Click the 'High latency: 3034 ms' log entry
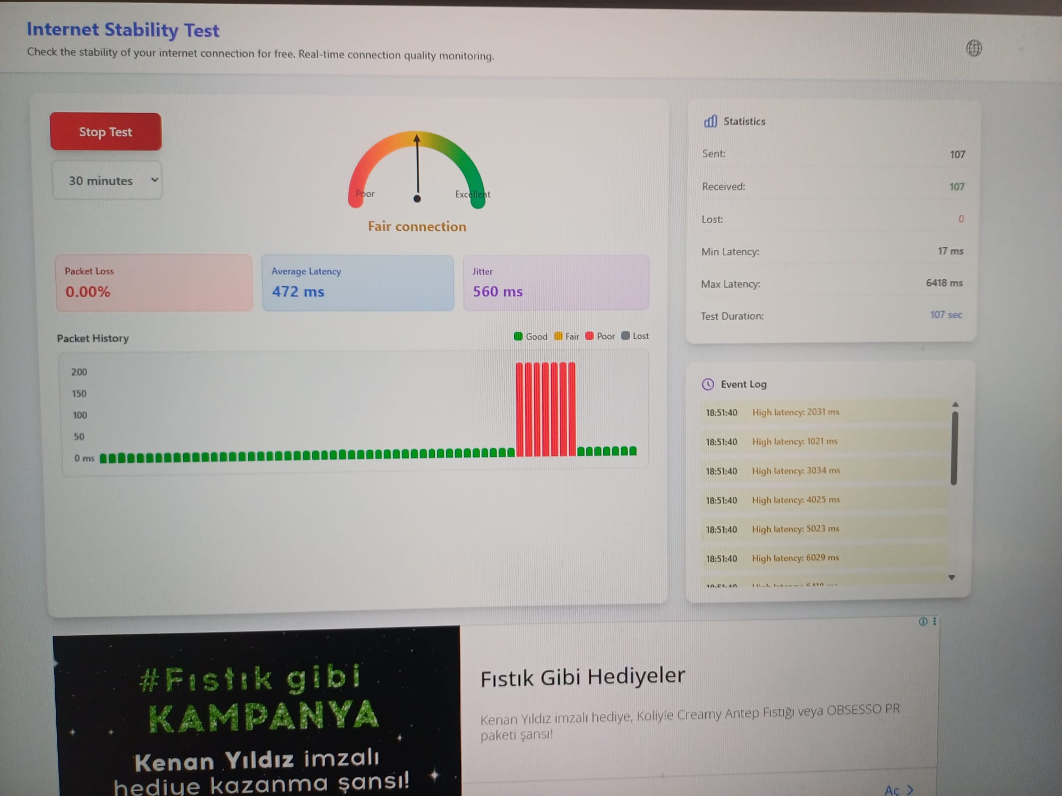Image resolution: width=1062 pixels, height=796 pixels. pyautogui.click(x=824, y=471)
